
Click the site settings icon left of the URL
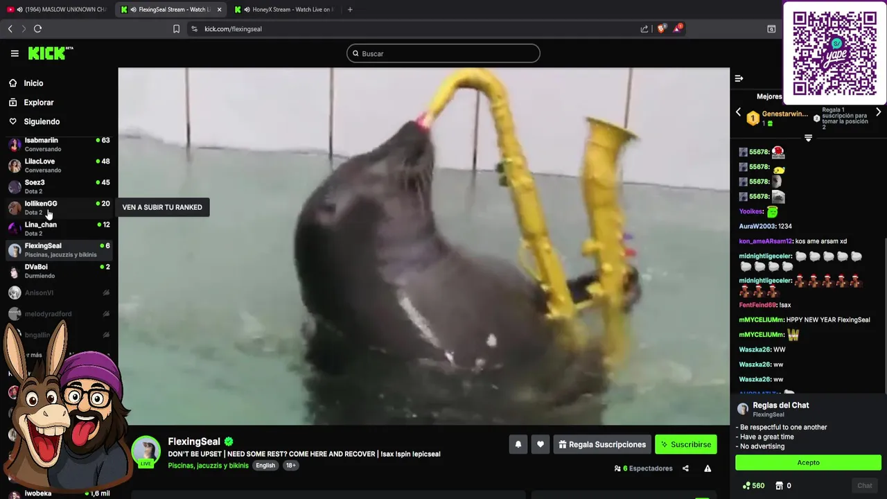194,28
